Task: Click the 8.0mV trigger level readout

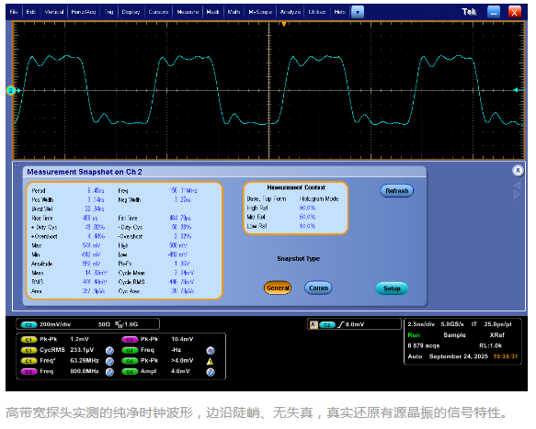Action: click(355, 324)
